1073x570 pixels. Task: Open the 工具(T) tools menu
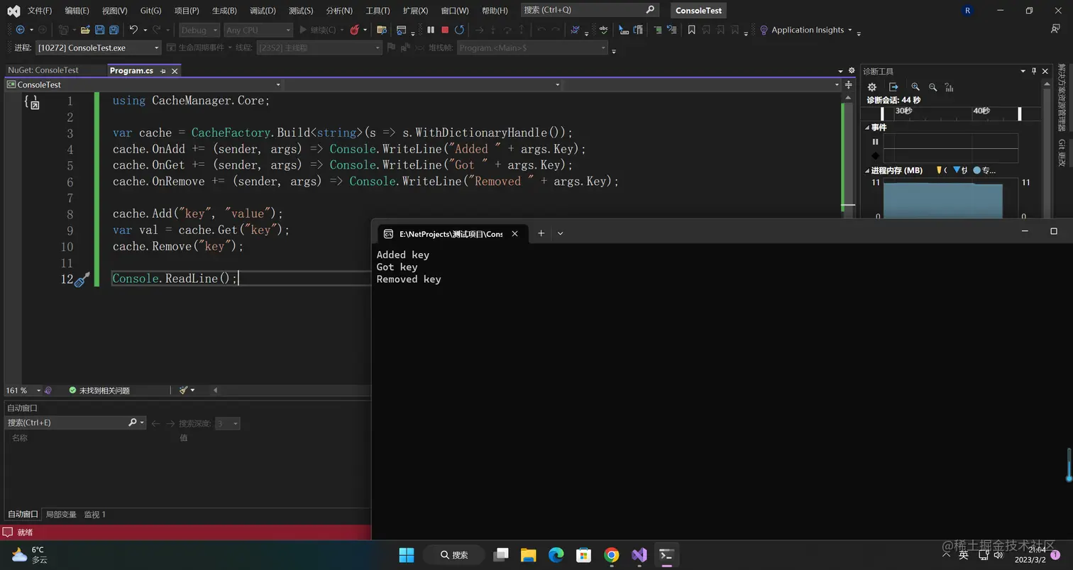pos(378,11)
